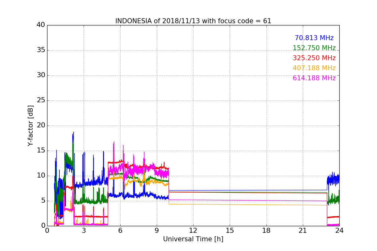Select the blue 70.813 MHz legend label
The image size is (377, 251).
tap(314, 38)
